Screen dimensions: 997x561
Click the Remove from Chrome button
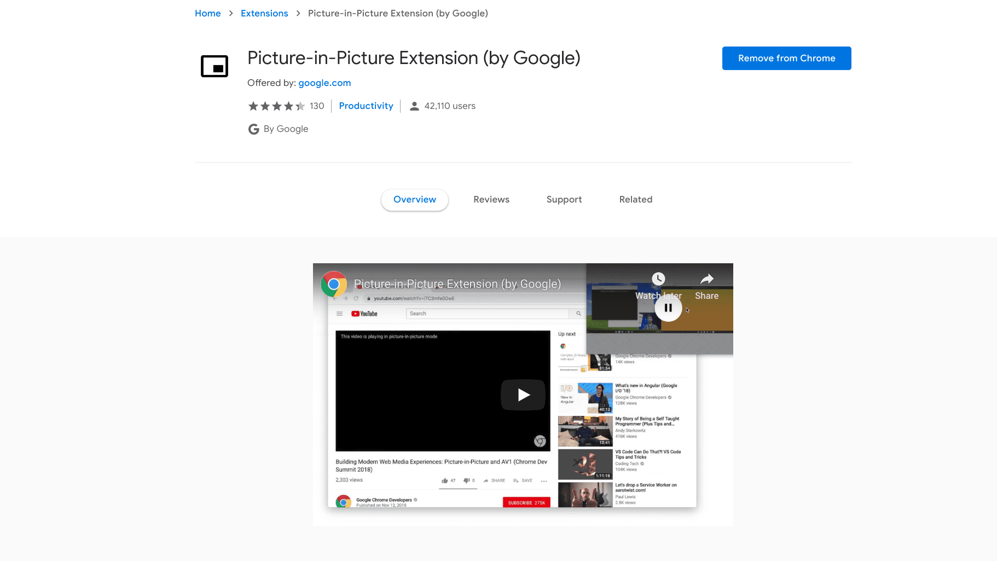[786, 58]
